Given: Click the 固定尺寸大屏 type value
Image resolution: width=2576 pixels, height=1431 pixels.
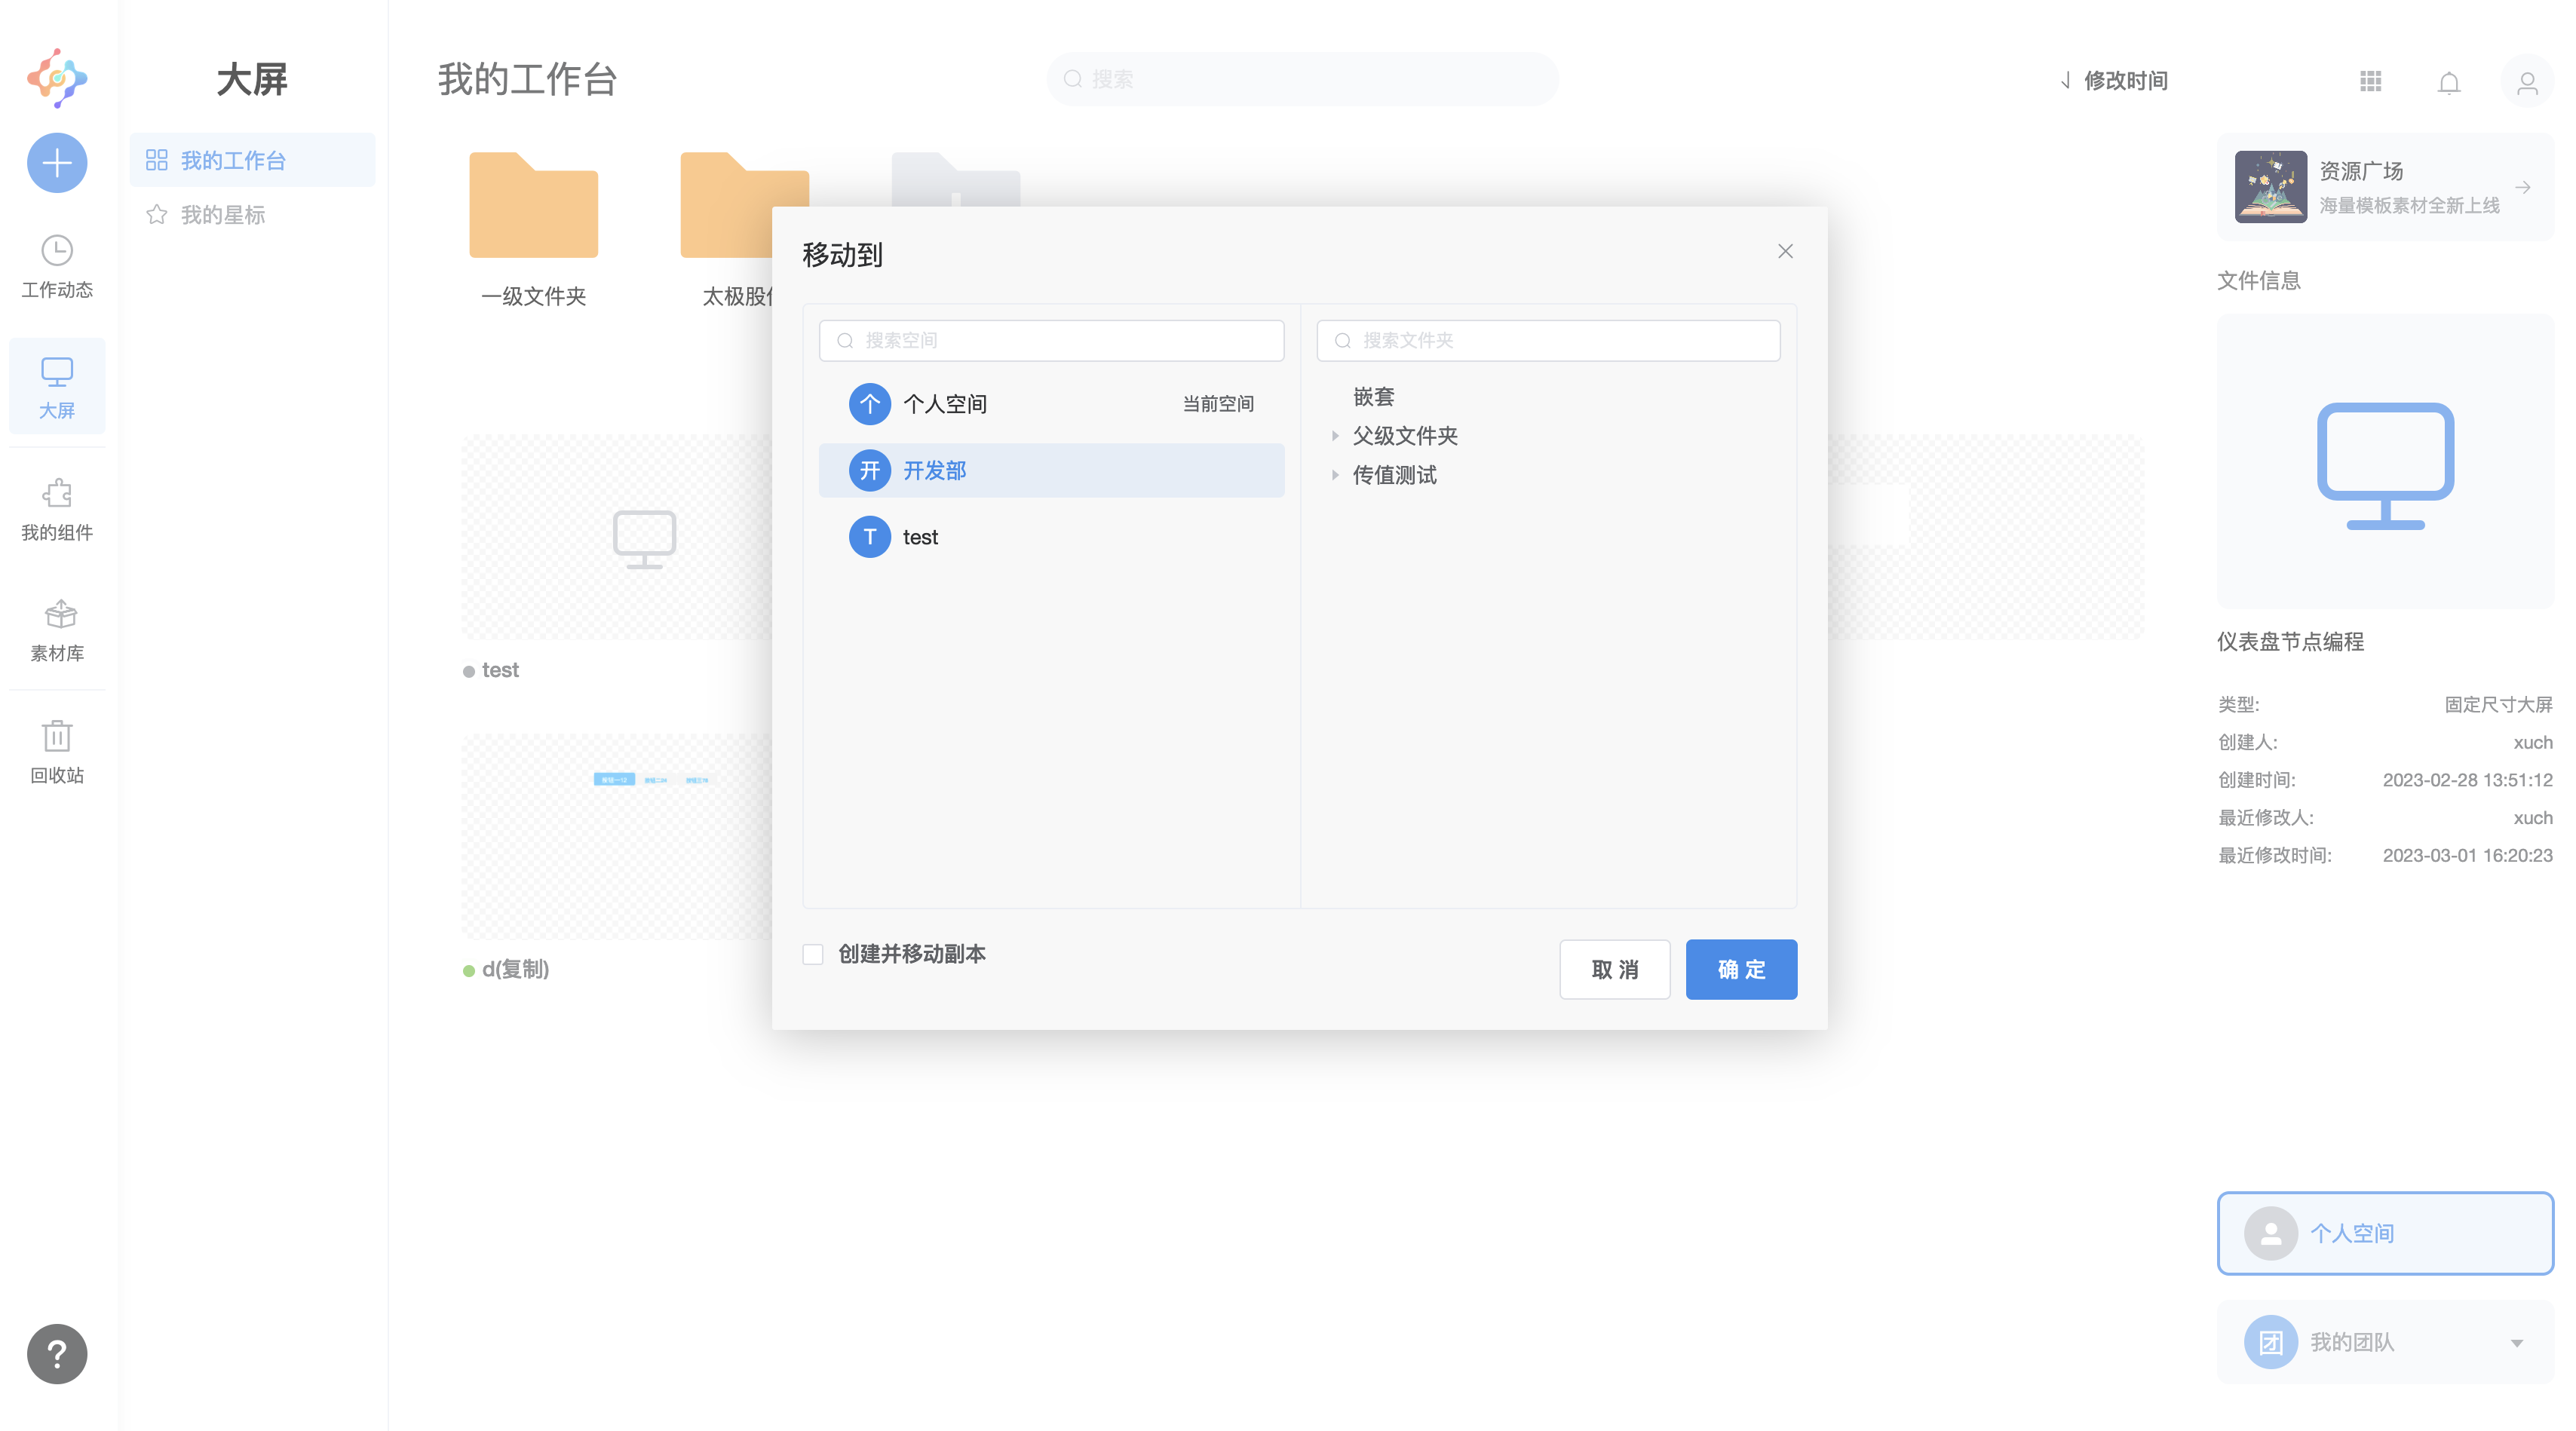Looking at the screenshot, I should 2498,705.
